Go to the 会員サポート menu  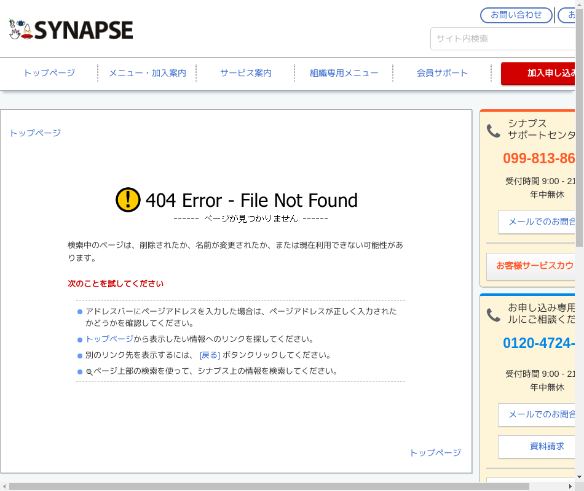tap(443, 73)
